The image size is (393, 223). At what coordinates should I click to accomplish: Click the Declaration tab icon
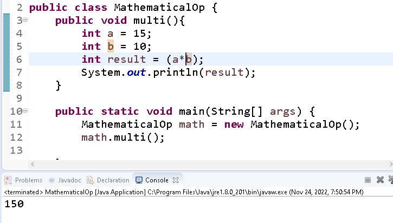click(x=90, y=180)
